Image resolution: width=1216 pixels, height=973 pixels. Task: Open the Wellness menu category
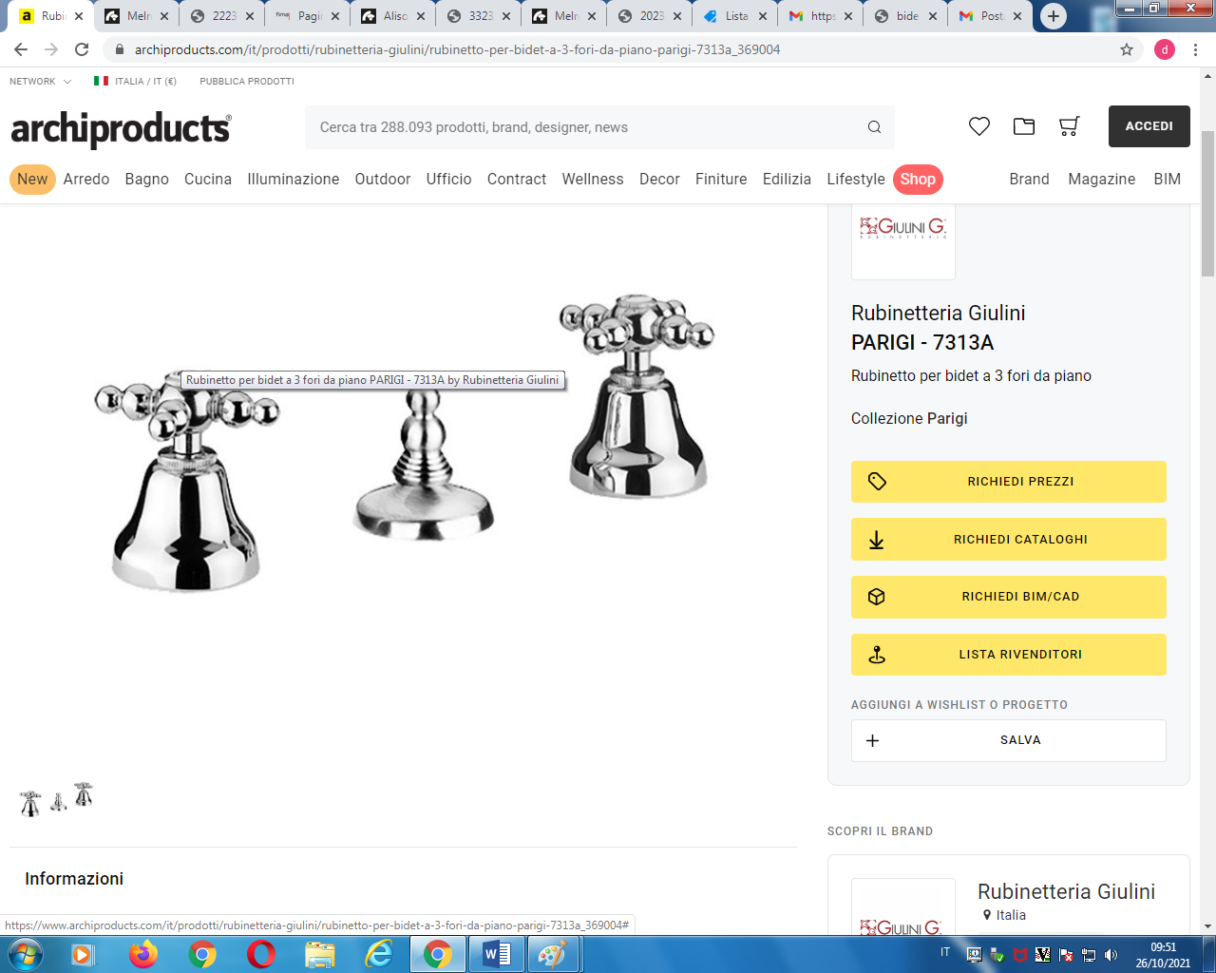coord(593,179)
